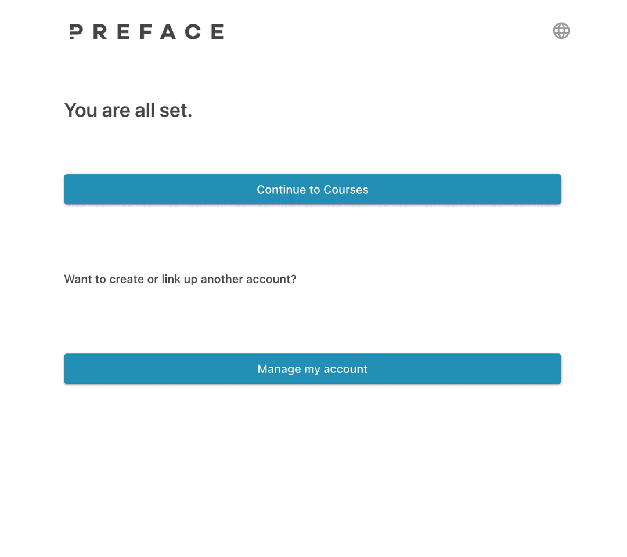Screen dimensions: 627x557
Task: Click the PREFACE logo
Action: click(146, 32)
